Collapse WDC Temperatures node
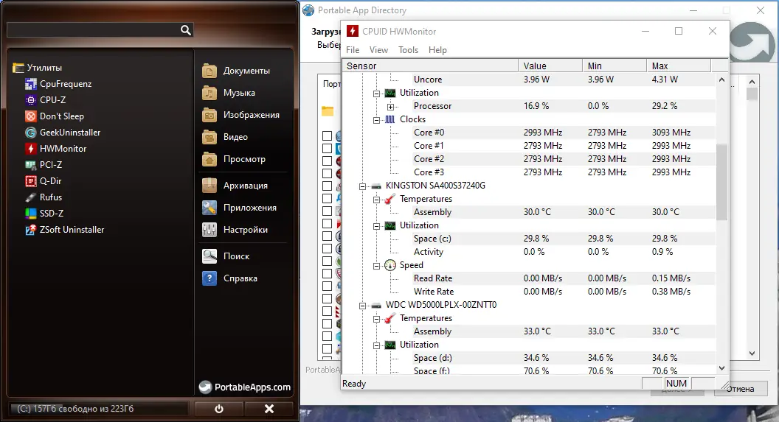Viewport: 779px width, 422px height. click(x=376, y=319)
